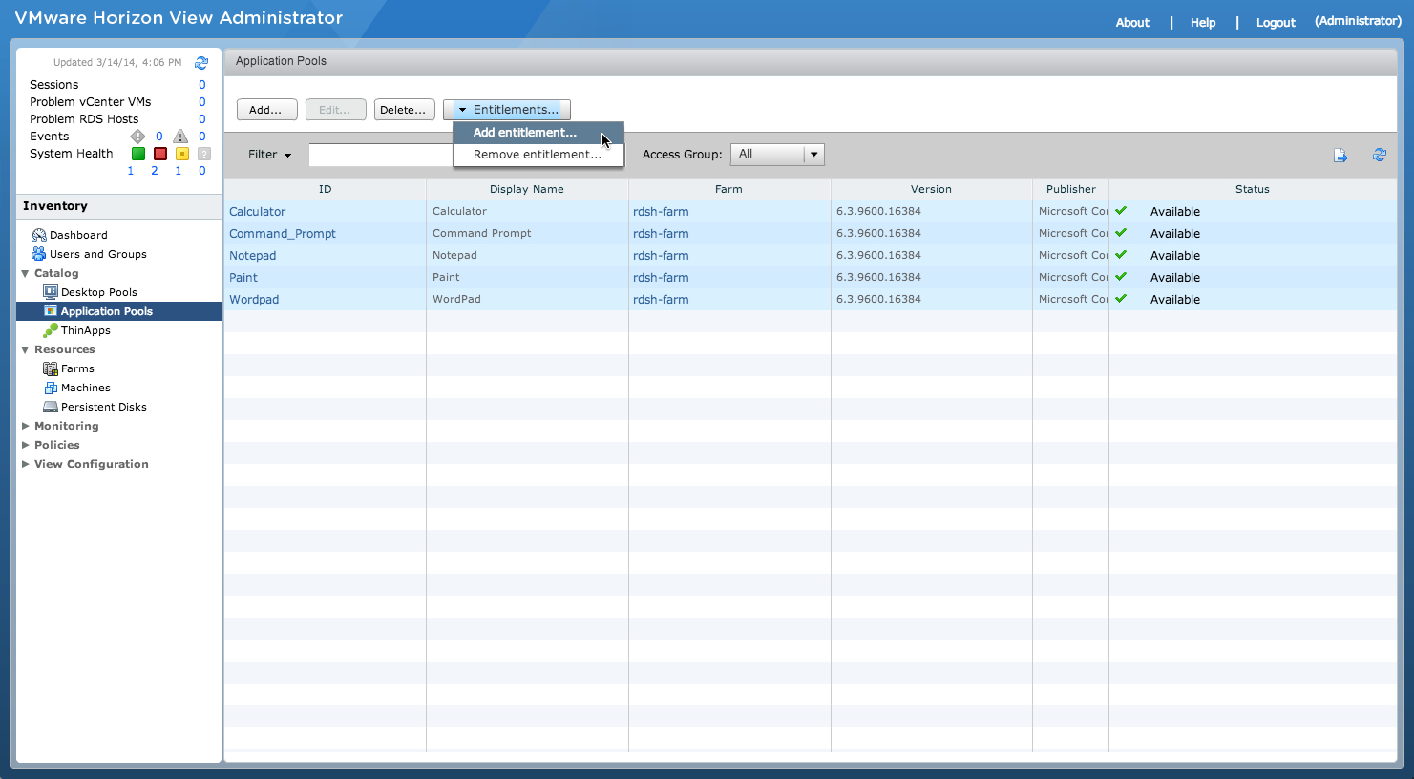Open the Access Group dropdown

[814, 154]
